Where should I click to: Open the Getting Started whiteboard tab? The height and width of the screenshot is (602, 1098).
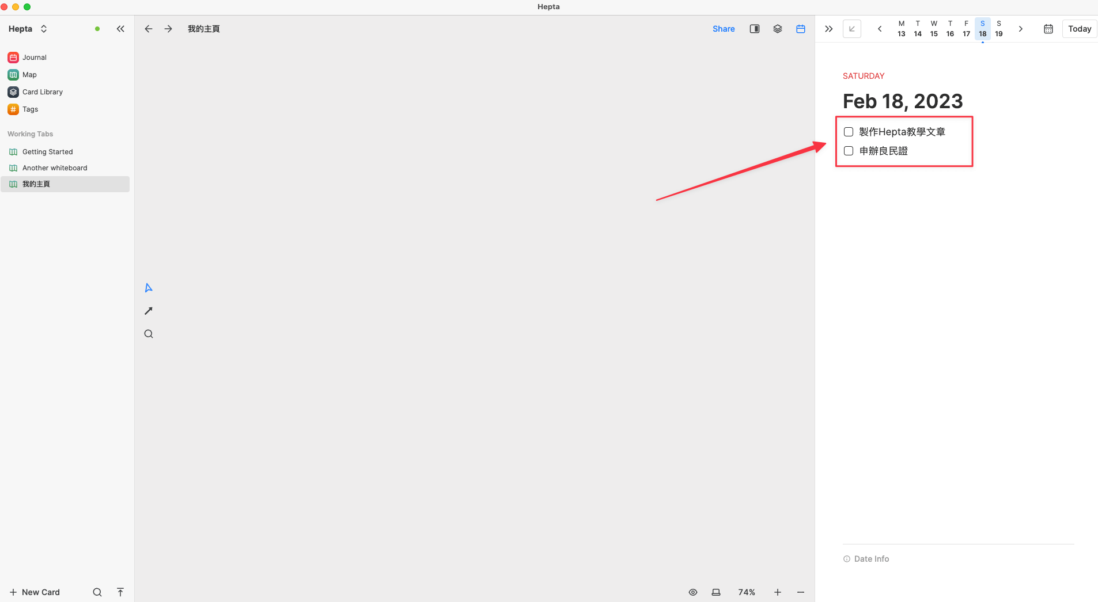(47, 152)
